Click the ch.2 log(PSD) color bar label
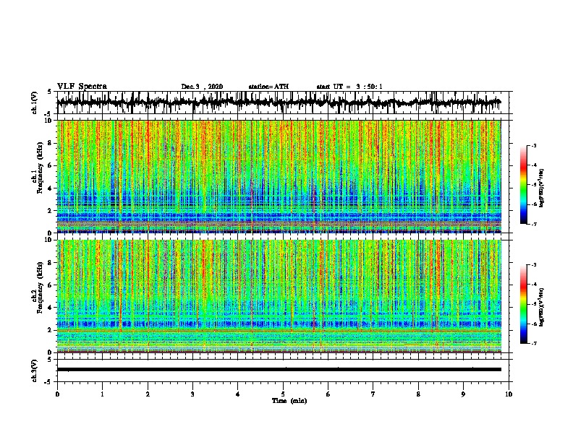This screenshot has height=442, width=573. coord(542,308)
